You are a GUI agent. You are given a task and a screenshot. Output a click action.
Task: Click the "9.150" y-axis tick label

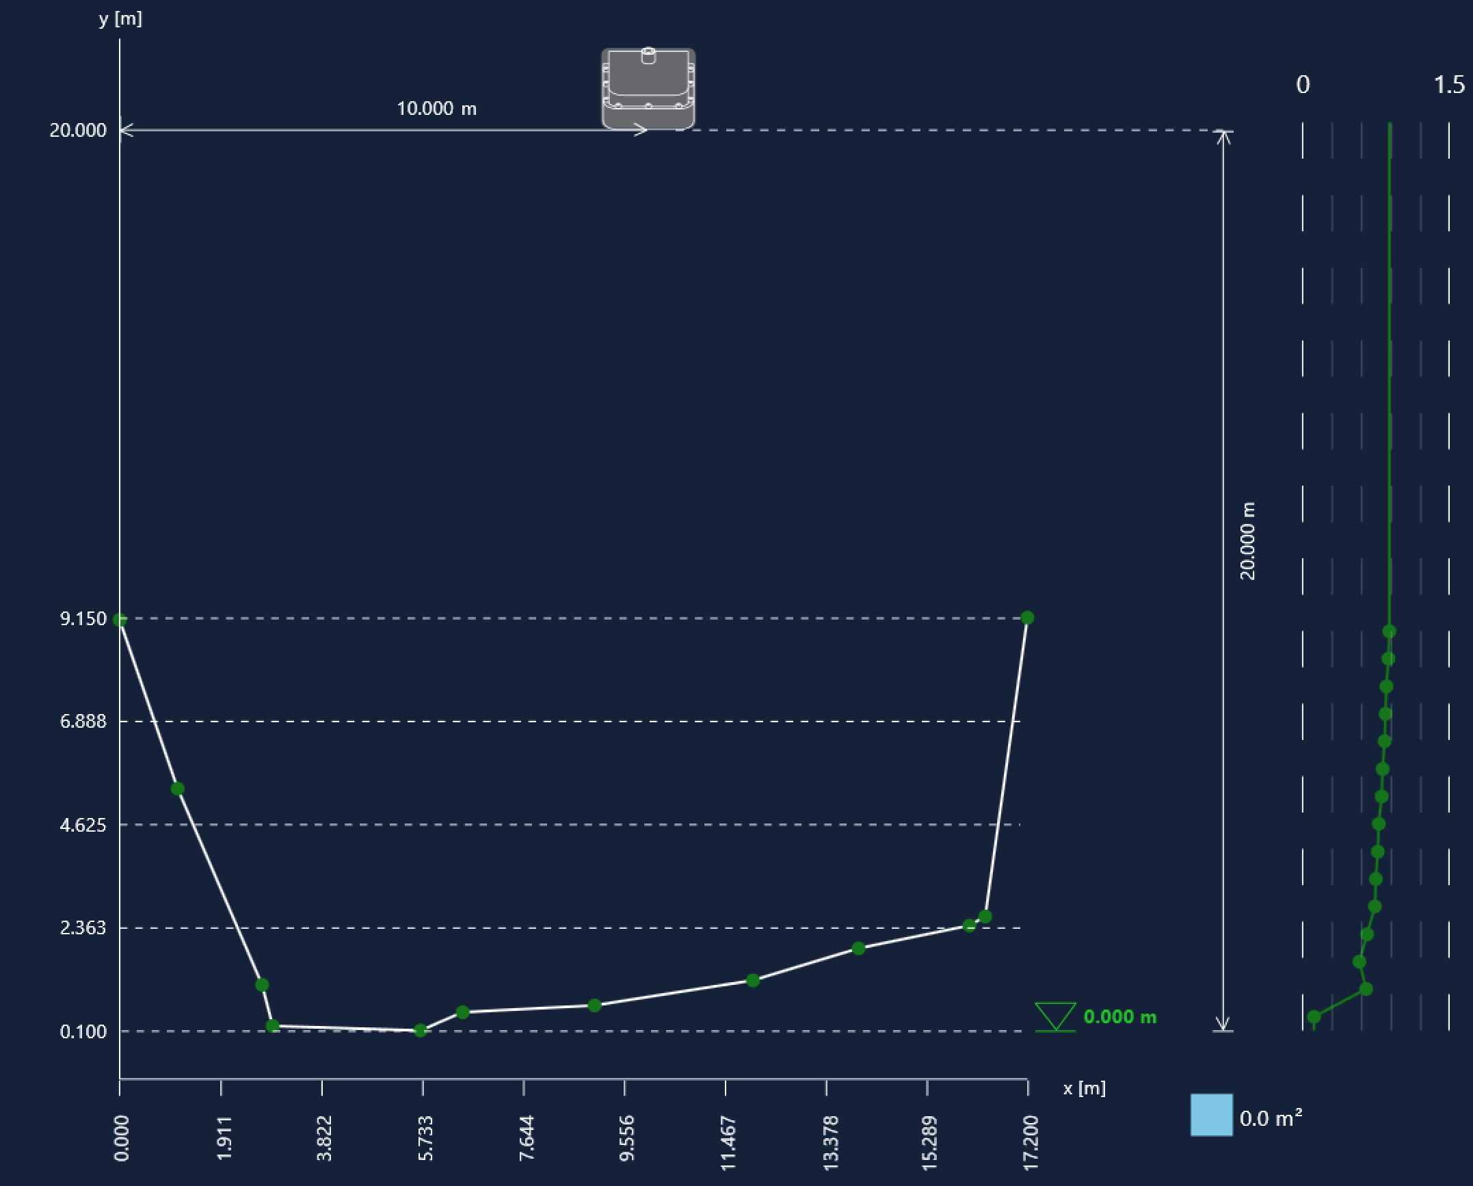click(83, 619)
